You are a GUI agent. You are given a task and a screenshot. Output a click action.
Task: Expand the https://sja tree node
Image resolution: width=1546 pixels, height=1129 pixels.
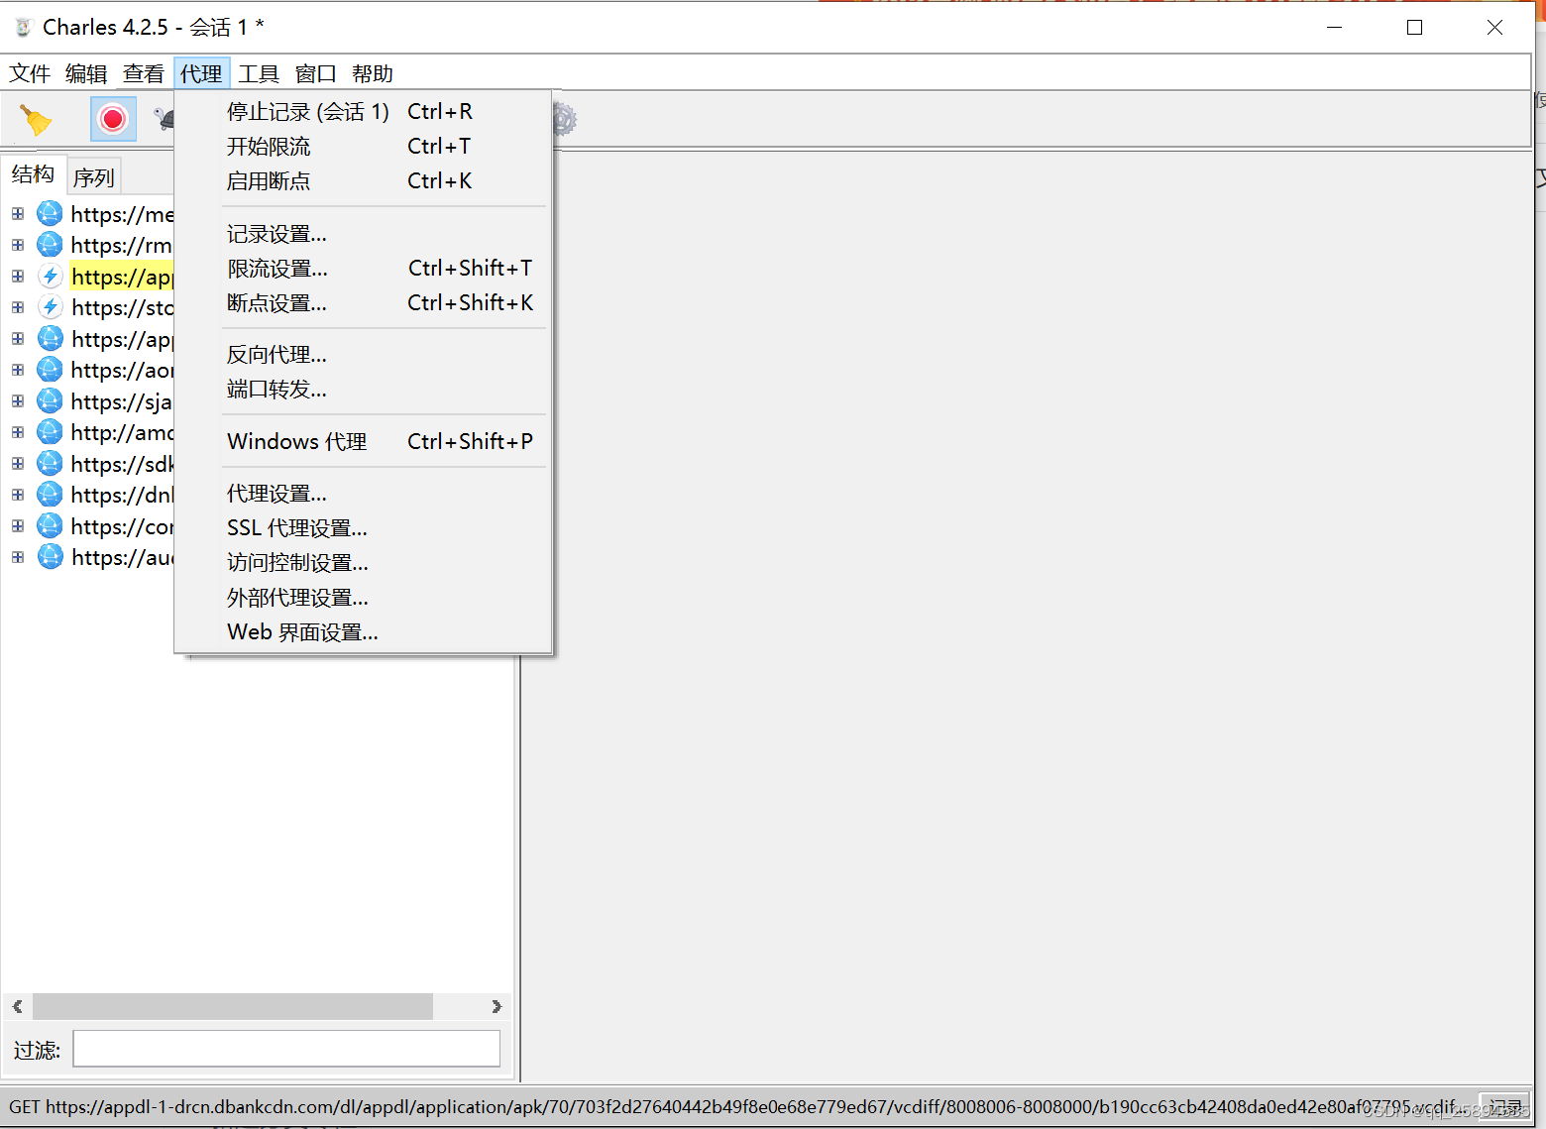click(x=18, y=401)
